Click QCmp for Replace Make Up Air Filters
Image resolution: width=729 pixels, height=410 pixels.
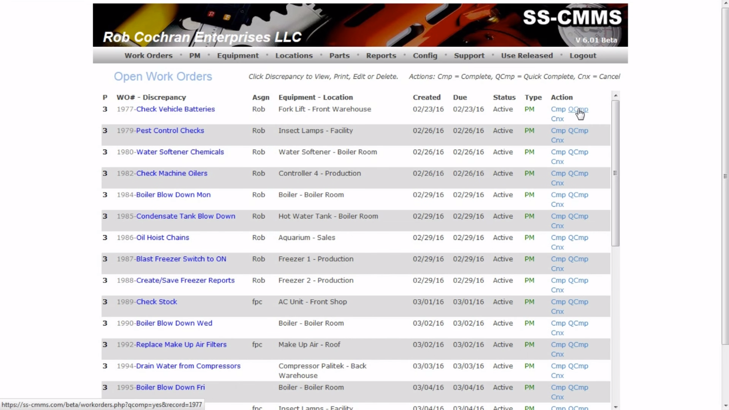click(x=578, y=344)
